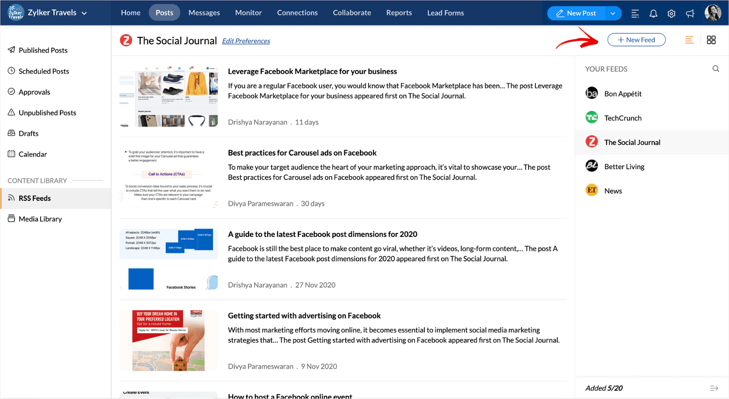Open Published Posts in the sidebar

(x=56, y=50)
